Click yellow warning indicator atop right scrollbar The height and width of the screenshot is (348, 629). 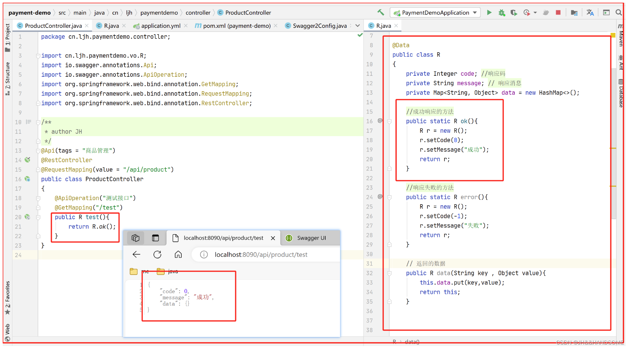point(613,35)
